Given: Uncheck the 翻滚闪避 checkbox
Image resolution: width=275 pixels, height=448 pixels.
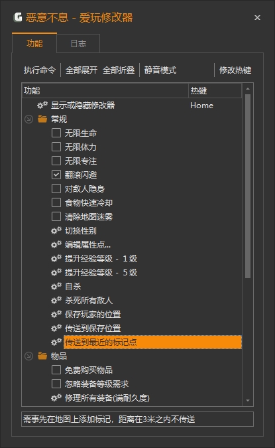Looking at the screenshot, I should point(56,175).
